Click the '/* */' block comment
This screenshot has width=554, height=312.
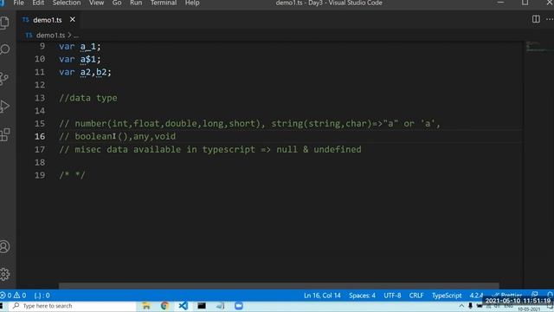72,175
